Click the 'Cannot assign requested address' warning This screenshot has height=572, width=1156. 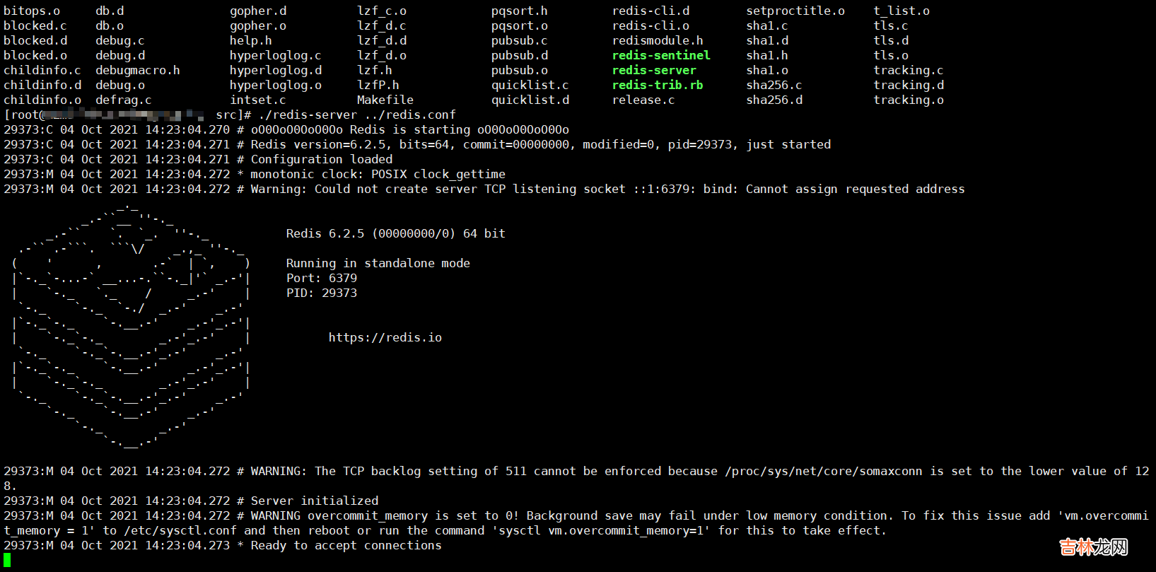point(484,189)
